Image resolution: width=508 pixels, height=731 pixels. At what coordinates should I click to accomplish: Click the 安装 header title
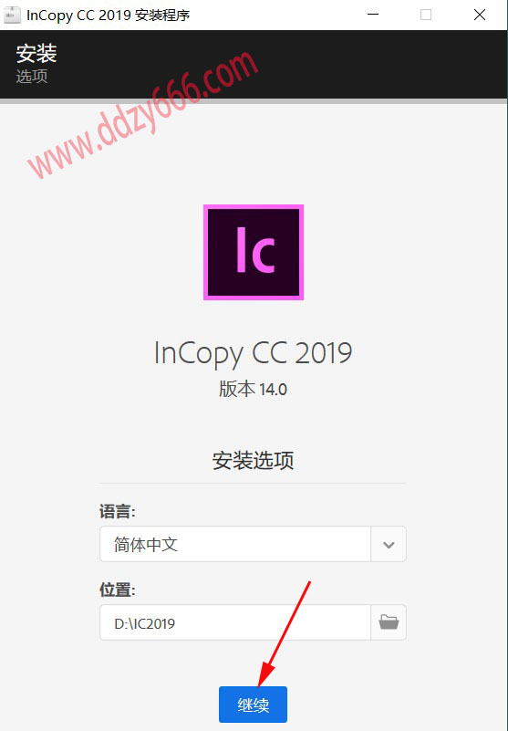tap(36, 53)
